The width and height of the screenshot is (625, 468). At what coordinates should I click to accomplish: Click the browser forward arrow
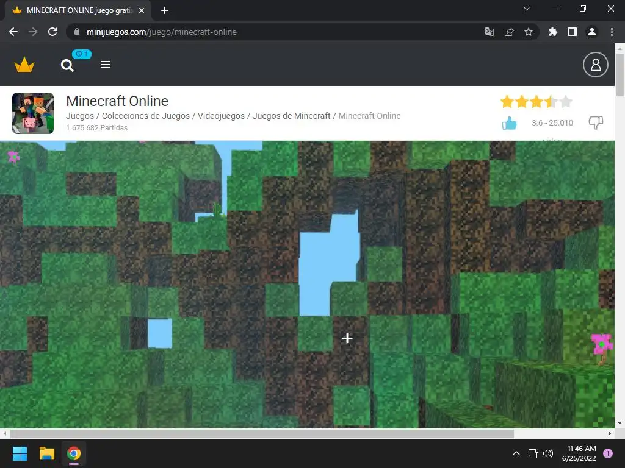pyautogui.click(x=33, y=32)
